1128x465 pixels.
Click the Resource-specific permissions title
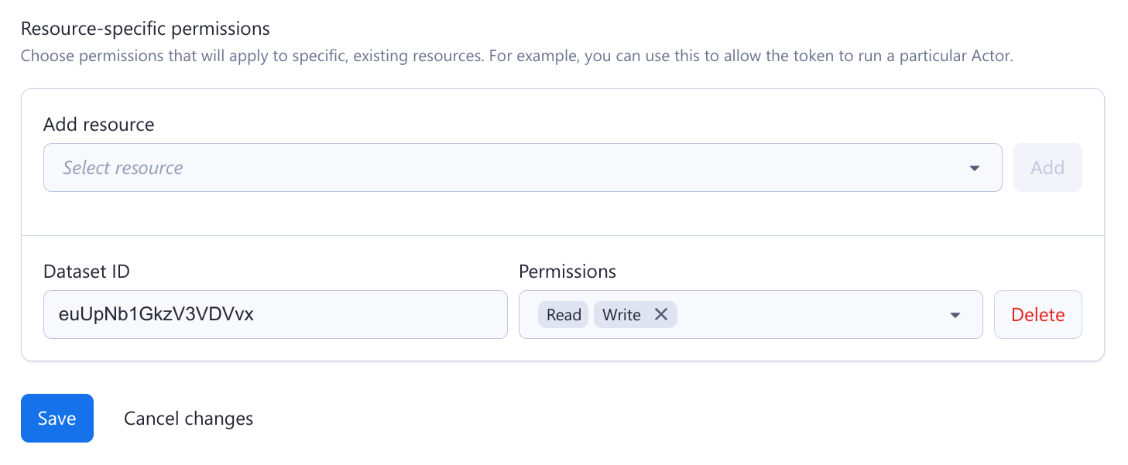[146, 28]
